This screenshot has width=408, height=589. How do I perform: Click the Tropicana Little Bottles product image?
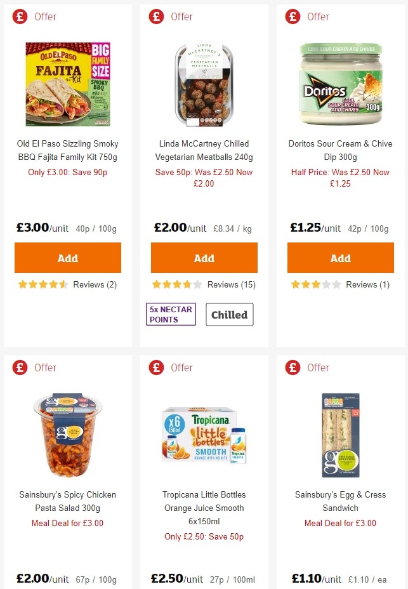point(203,435)
